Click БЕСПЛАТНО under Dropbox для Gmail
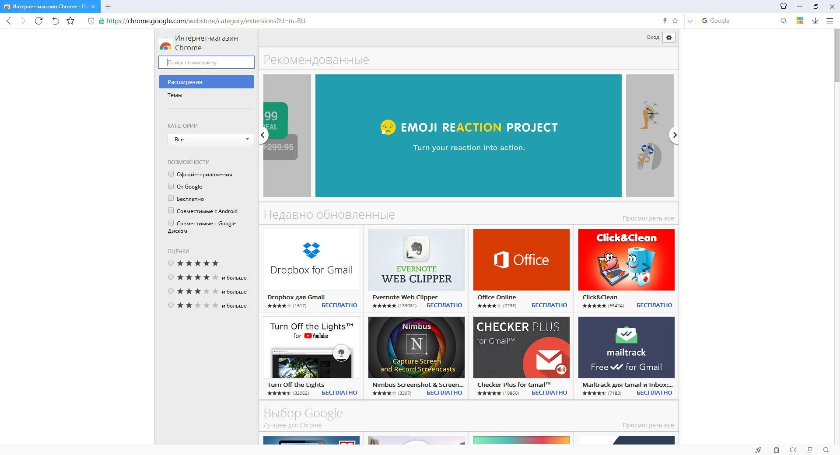Image resolution: width=840 pixels, height=455 pixels. pos(339,305)
